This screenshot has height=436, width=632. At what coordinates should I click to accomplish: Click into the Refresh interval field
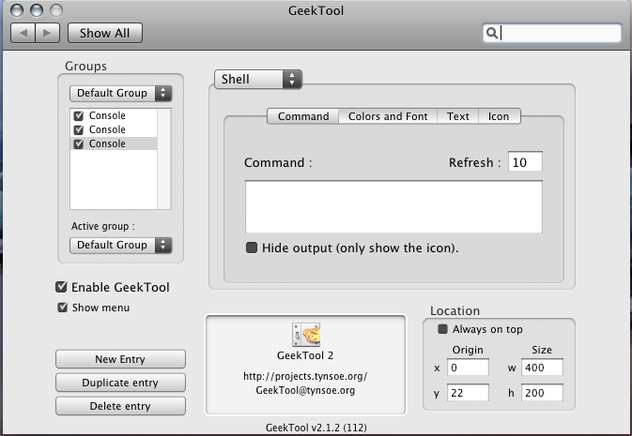coord(525,162)
